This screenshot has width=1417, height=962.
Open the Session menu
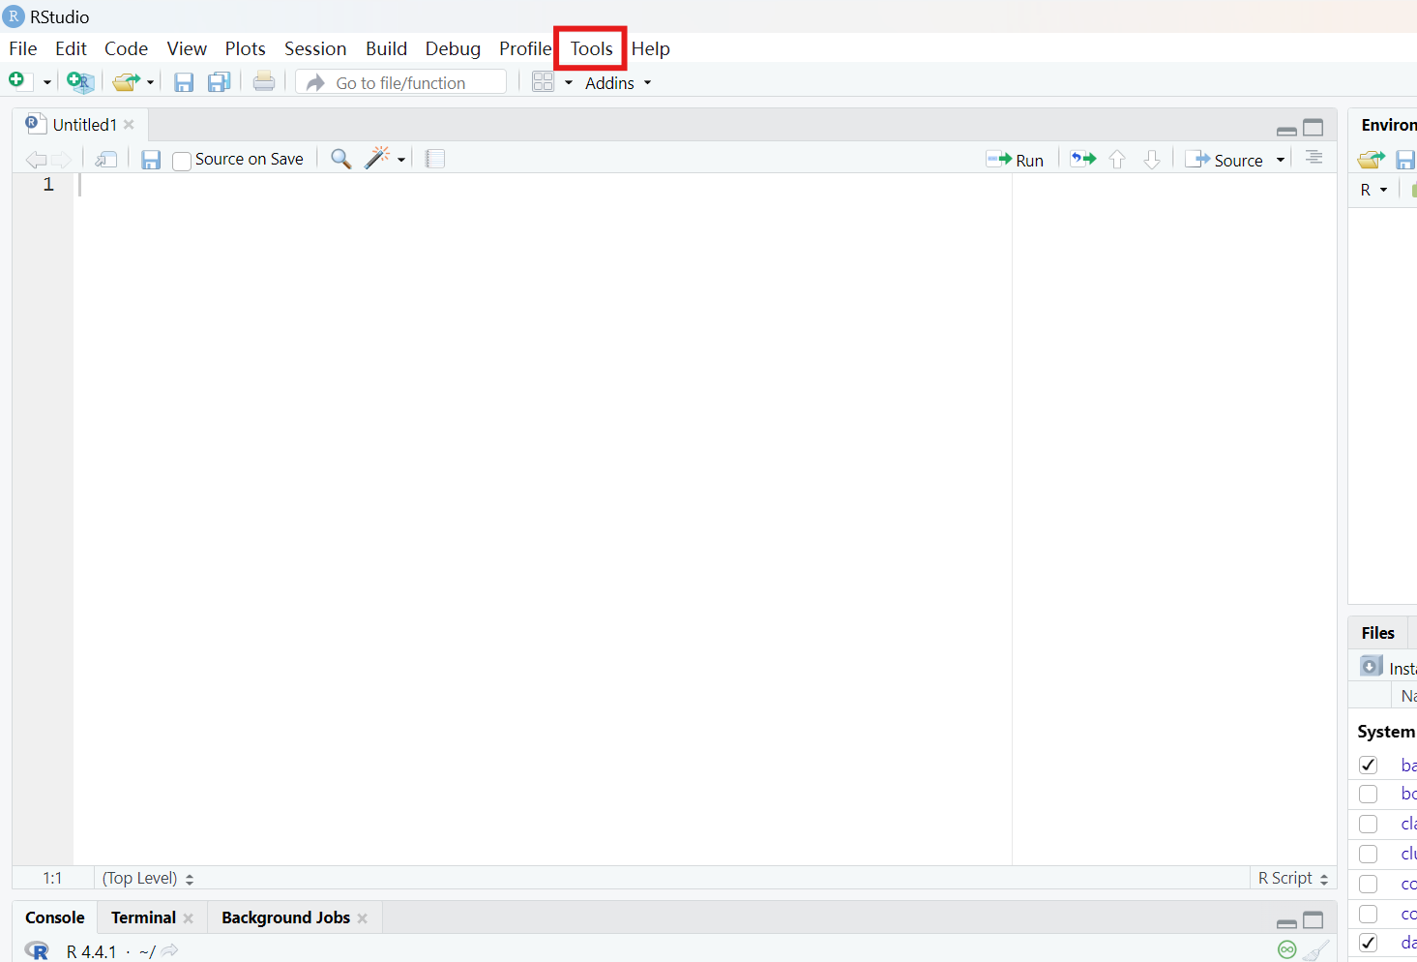coord(315,48)
